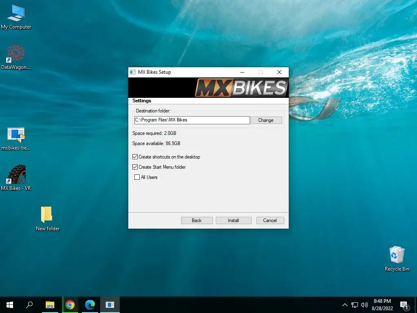Open network status tray icon

tap(355, 305)
